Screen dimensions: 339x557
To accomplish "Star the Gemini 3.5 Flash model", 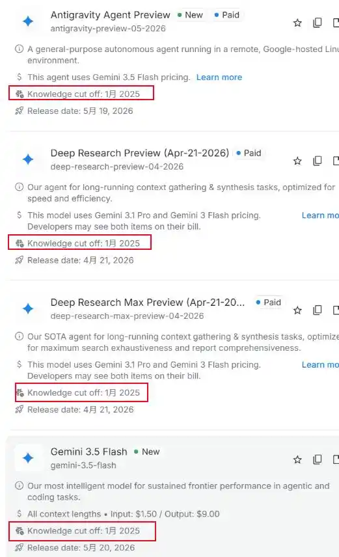I will tap(297, 459).
